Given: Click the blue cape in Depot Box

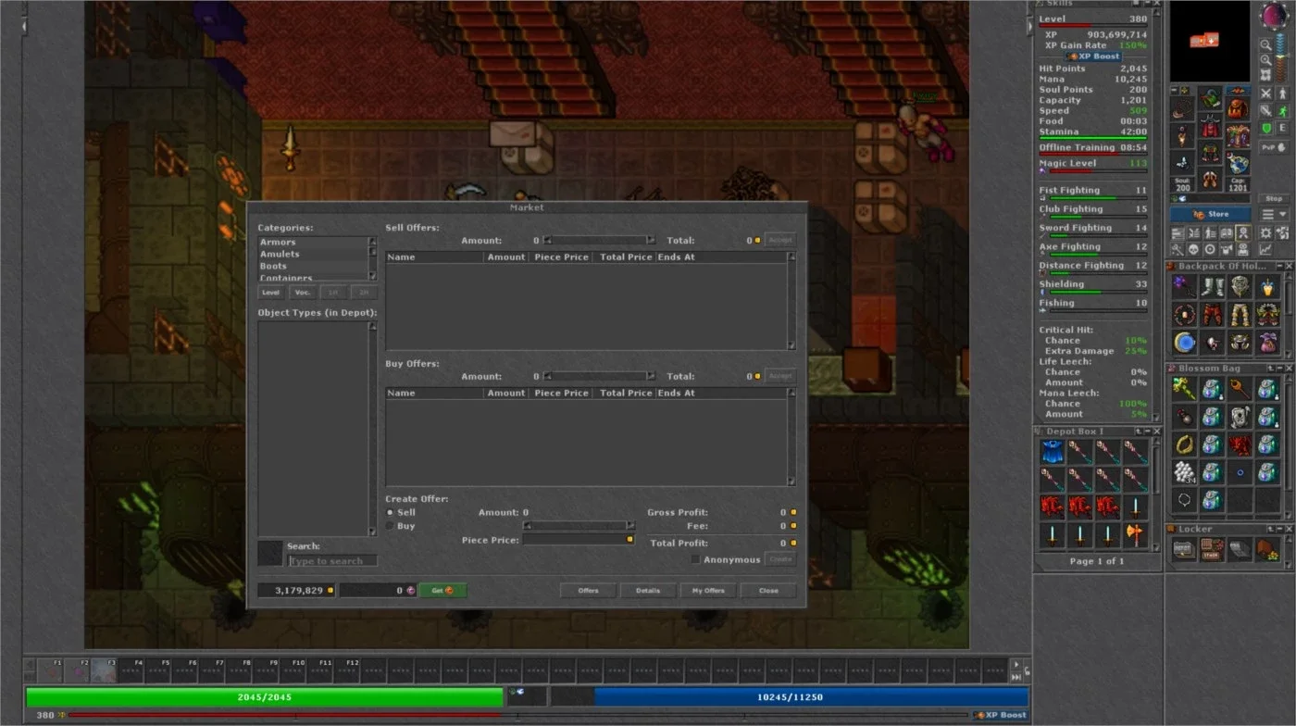Looking at the screenshot, I should tap(1052, 452).
